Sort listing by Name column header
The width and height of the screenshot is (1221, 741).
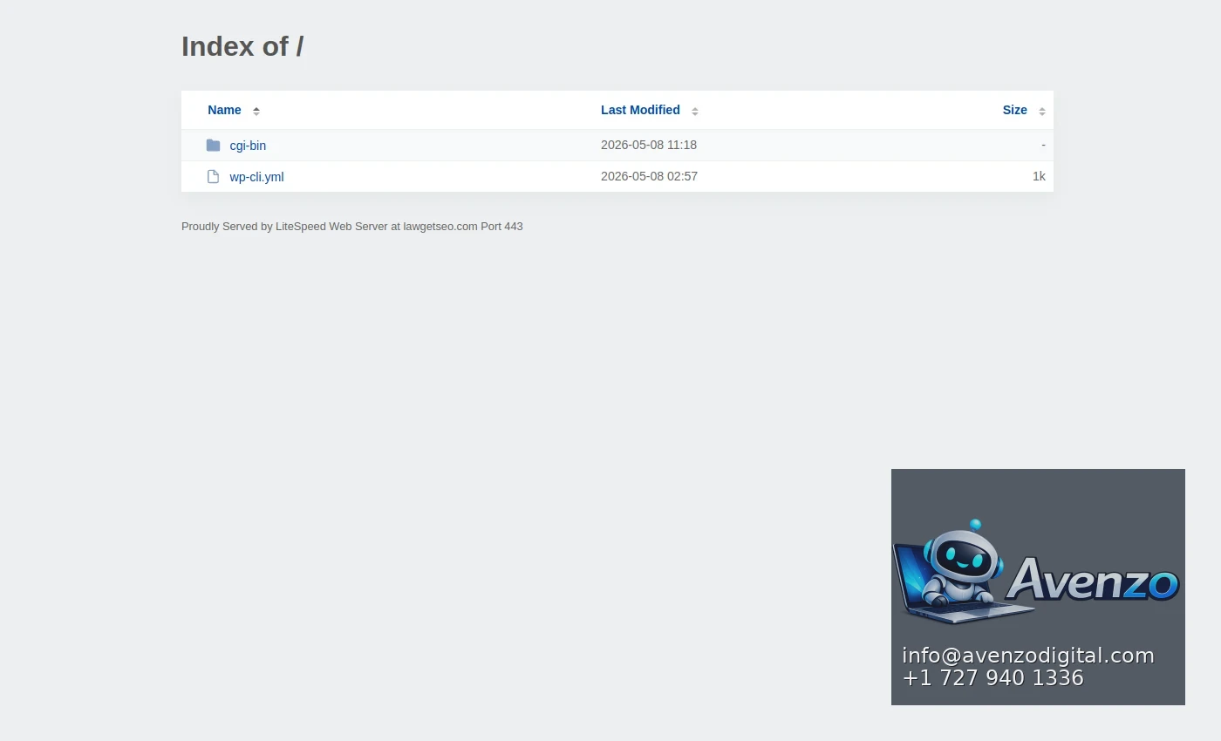[224, 110]
